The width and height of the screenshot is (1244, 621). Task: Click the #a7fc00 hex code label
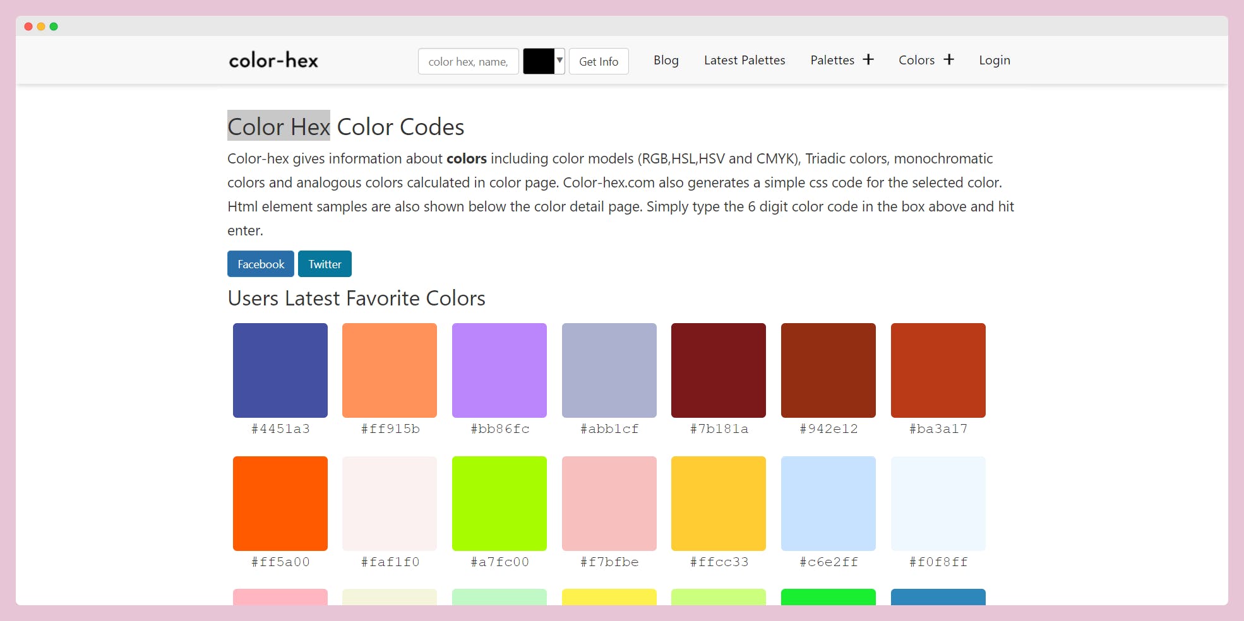pos(500,562)
